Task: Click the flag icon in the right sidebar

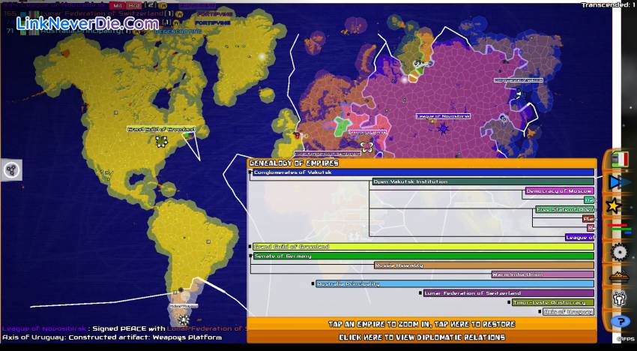Action: tap(619, 159)
